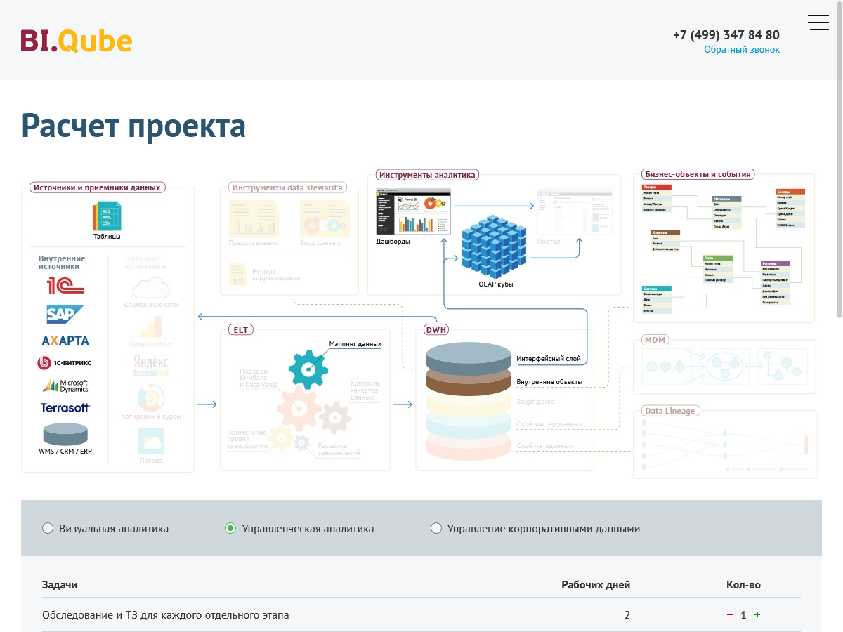Select Управление корпоративными данными option
This screenshot has width=843, height=632.
(x=436, y=528)
